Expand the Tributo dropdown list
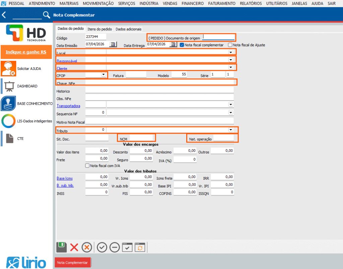 230,129
